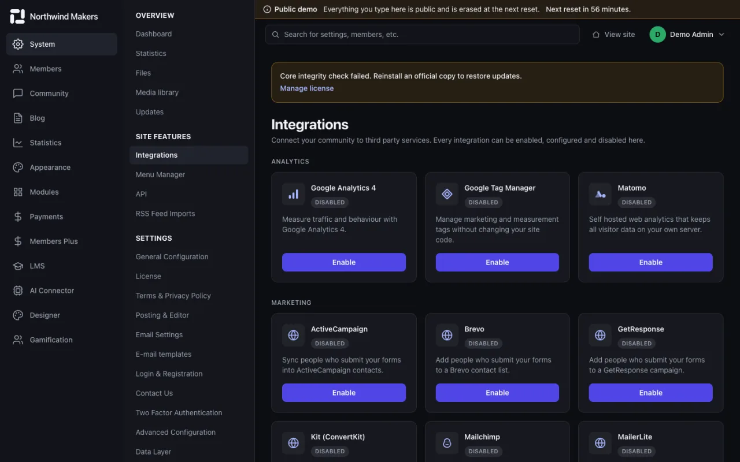The width and height of the screenshot is (740, 462).
Task: Click the Brevo globe icon
Action: (x=447, y=335)
